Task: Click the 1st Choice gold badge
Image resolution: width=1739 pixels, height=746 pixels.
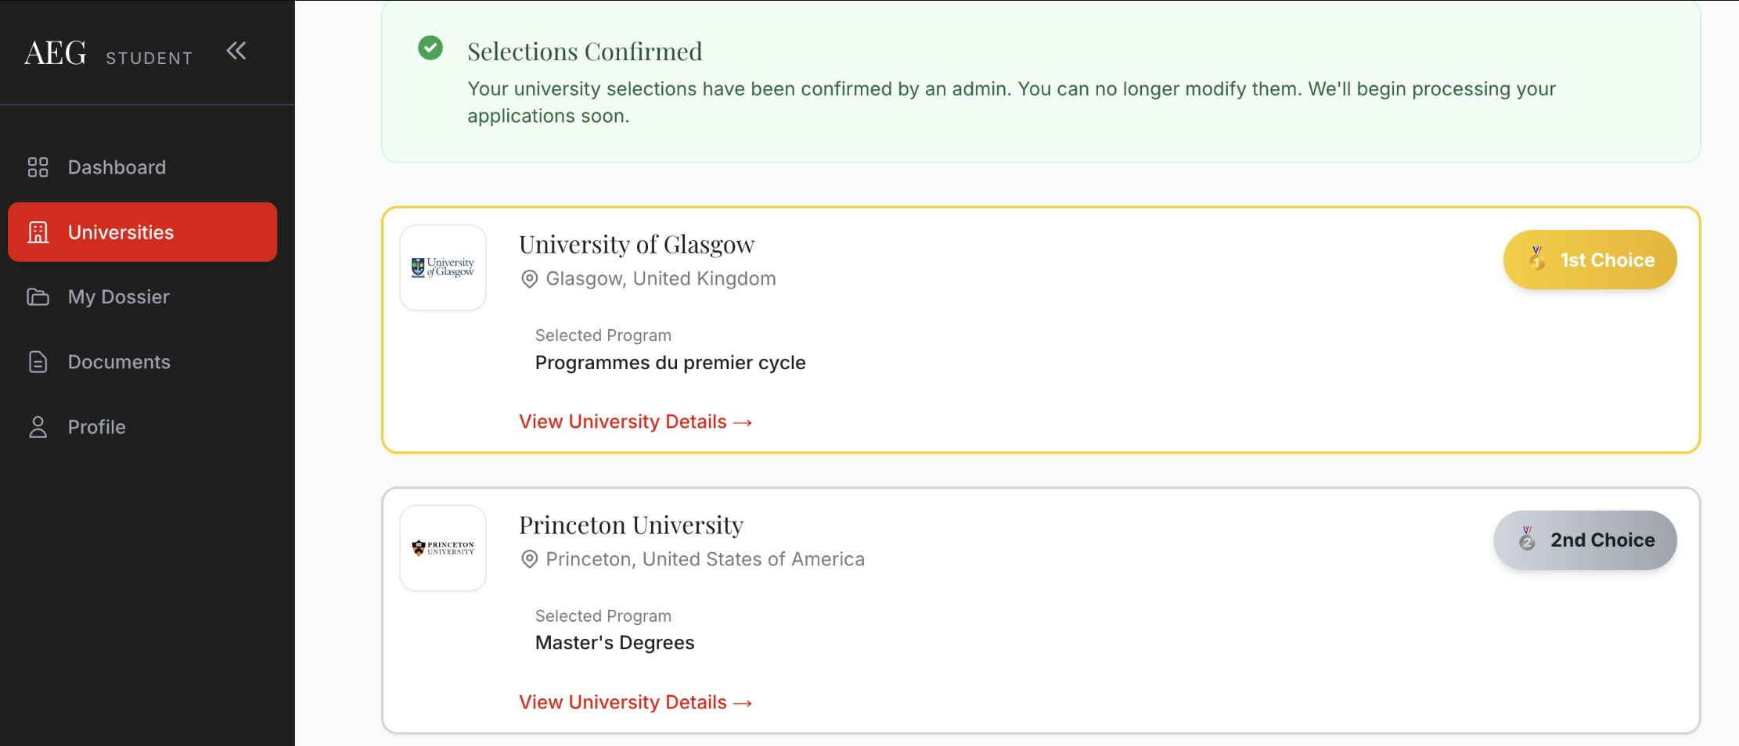Action: click(1590, 260)
